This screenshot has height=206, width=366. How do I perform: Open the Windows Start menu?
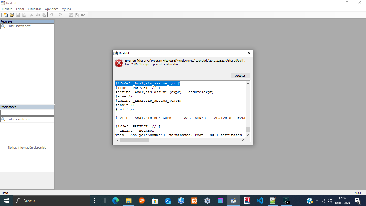click(6, 201)
